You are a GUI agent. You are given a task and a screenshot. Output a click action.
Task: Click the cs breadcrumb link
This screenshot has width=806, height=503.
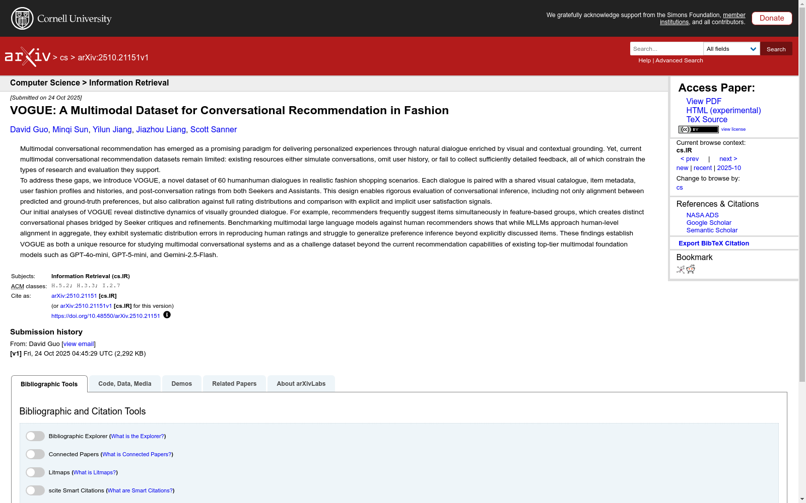[x=64, y=57]
